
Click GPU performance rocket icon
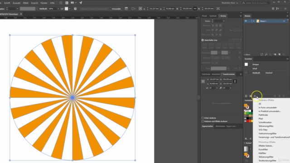pyautogui.click(x=81, y=3)
